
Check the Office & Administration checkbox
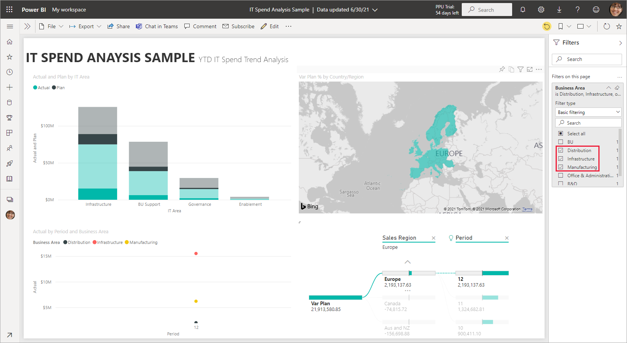coord(561,176)
